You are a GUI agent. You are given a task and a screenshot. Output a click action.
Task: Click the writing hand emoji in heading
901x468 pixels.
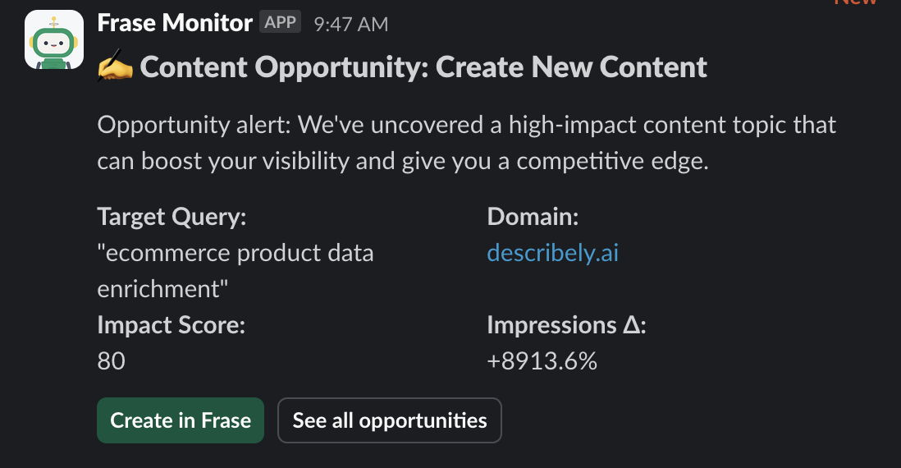click(115, 67)
